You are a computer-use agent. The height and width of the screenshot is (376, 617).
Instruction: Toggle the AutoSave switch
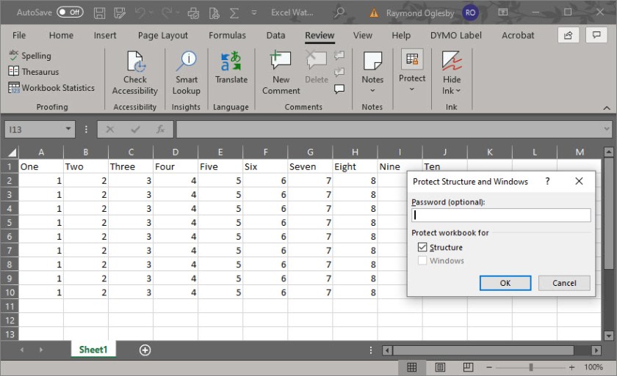tap(70, 12)
